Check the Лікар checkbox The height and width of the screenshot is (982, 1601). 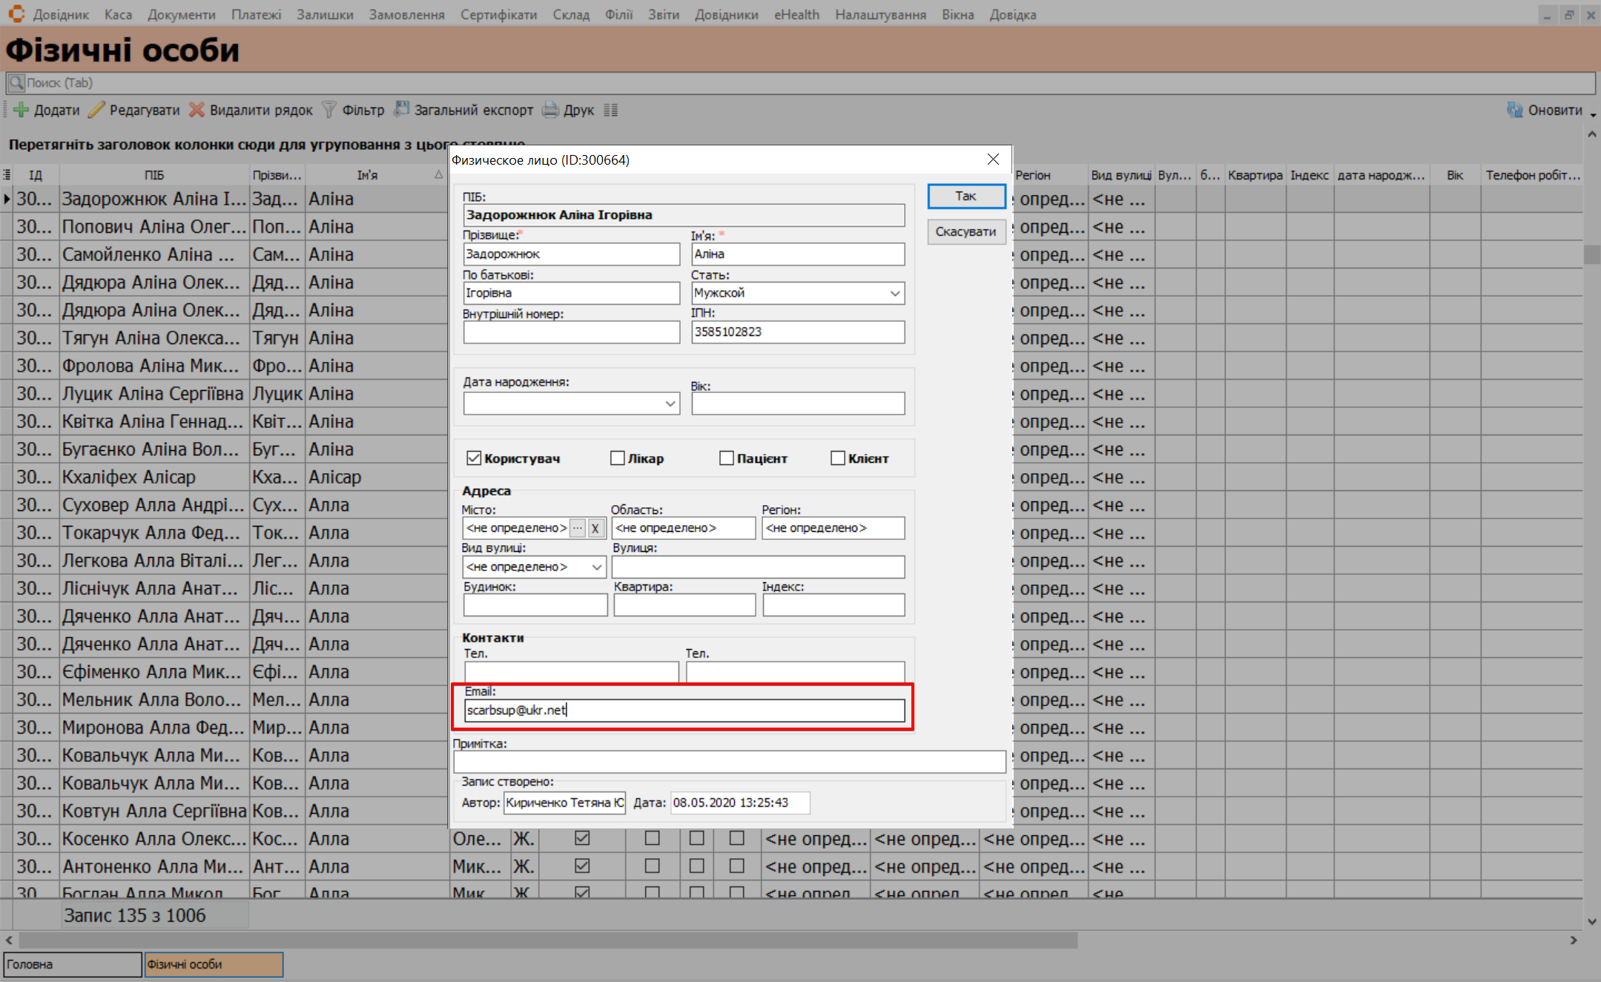(617, 458)
